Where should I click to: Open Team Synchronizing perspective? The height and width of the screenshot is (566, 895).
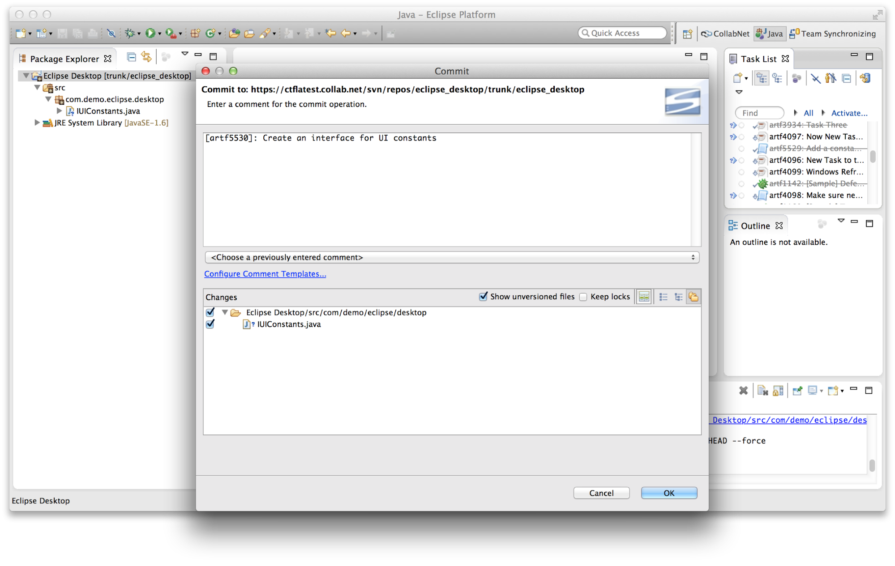point(833,34)
